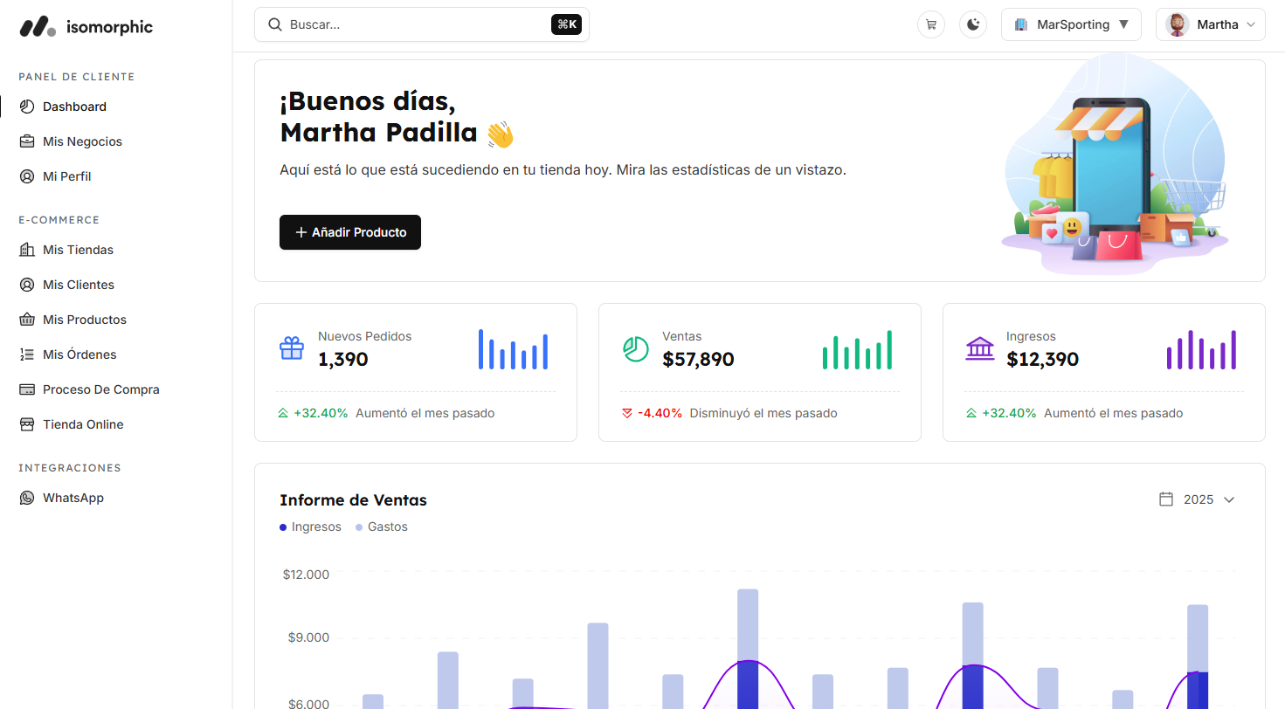The height and width of the screenshot is (709, 1285).
Task: Open the shopping cart icon in header
Action: pyautogui.click(x=931, y=24)
